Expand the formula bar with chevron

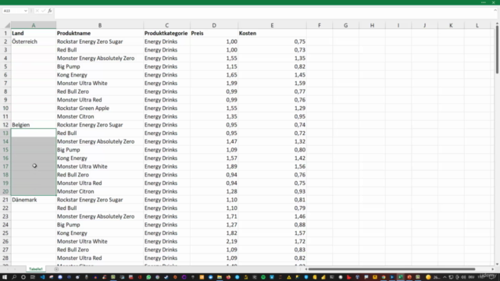(495, 10)
